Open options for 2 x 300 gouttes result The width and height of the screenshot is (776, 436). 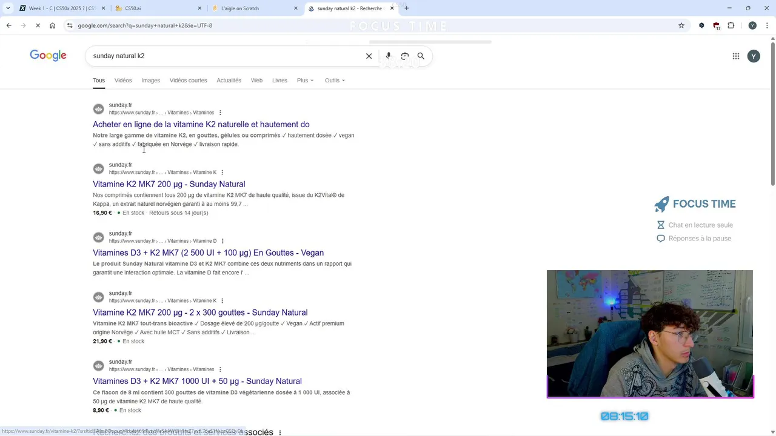pyautogui.click(x=222, y=300)
